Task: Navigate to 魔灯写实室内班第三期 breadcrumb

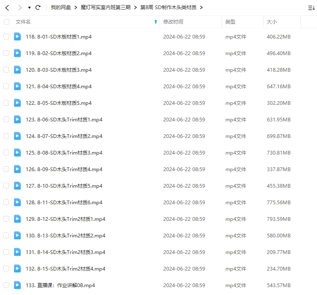Action: (106, 7)
